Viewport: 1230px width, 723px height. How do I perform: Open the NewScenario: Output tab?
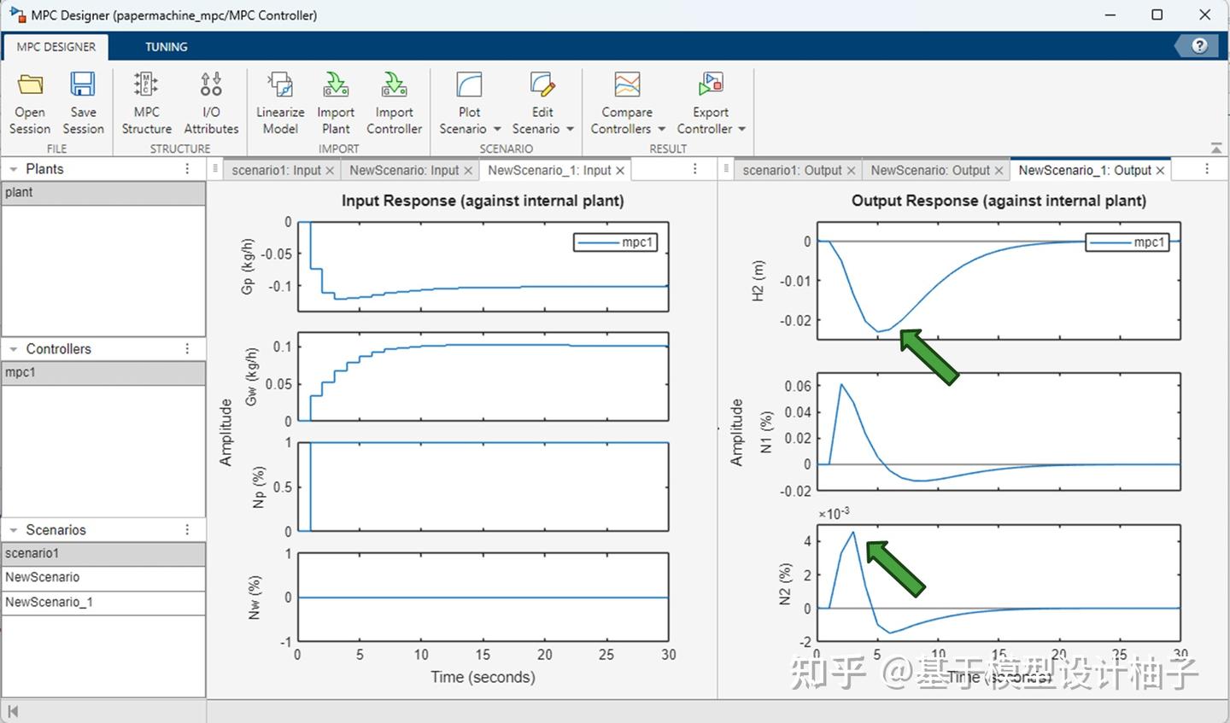click(929, 170)
